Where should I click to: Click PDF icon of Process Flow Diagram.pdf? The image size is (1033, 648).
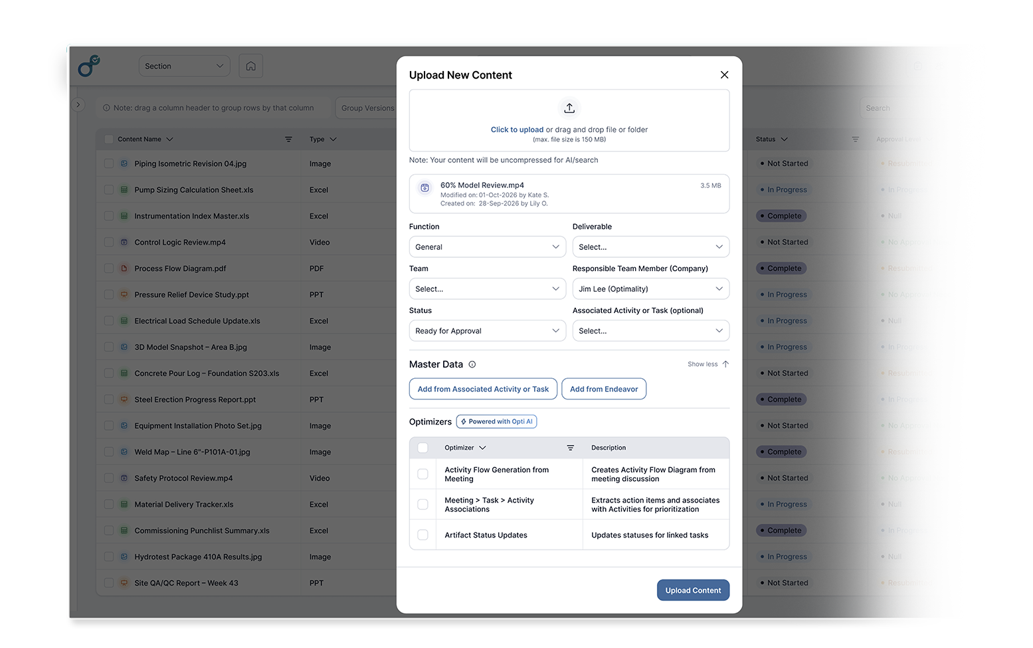[124, 269]
